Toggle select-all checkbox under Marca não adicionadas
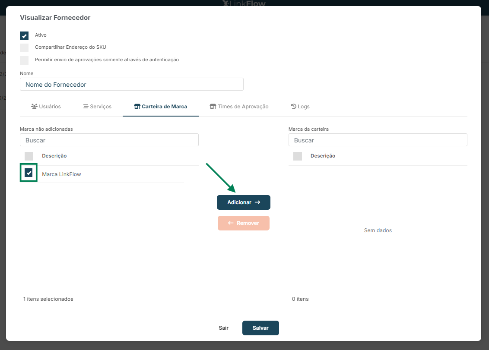The image size is (489, 350). [29, 156]
